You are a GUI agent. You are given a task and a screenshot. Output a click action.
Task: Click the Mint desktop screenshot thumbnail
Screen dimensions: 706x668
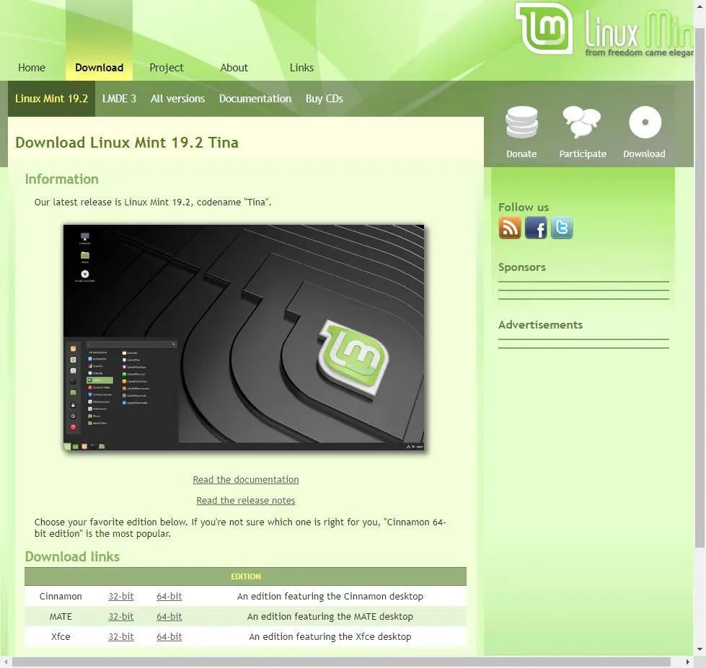pyautogui.click(x=244, y=337)
